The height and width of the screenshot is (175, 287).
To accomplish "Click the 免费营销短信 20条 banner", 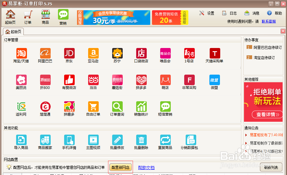I will pyautogui.click(x=170, y=18).
